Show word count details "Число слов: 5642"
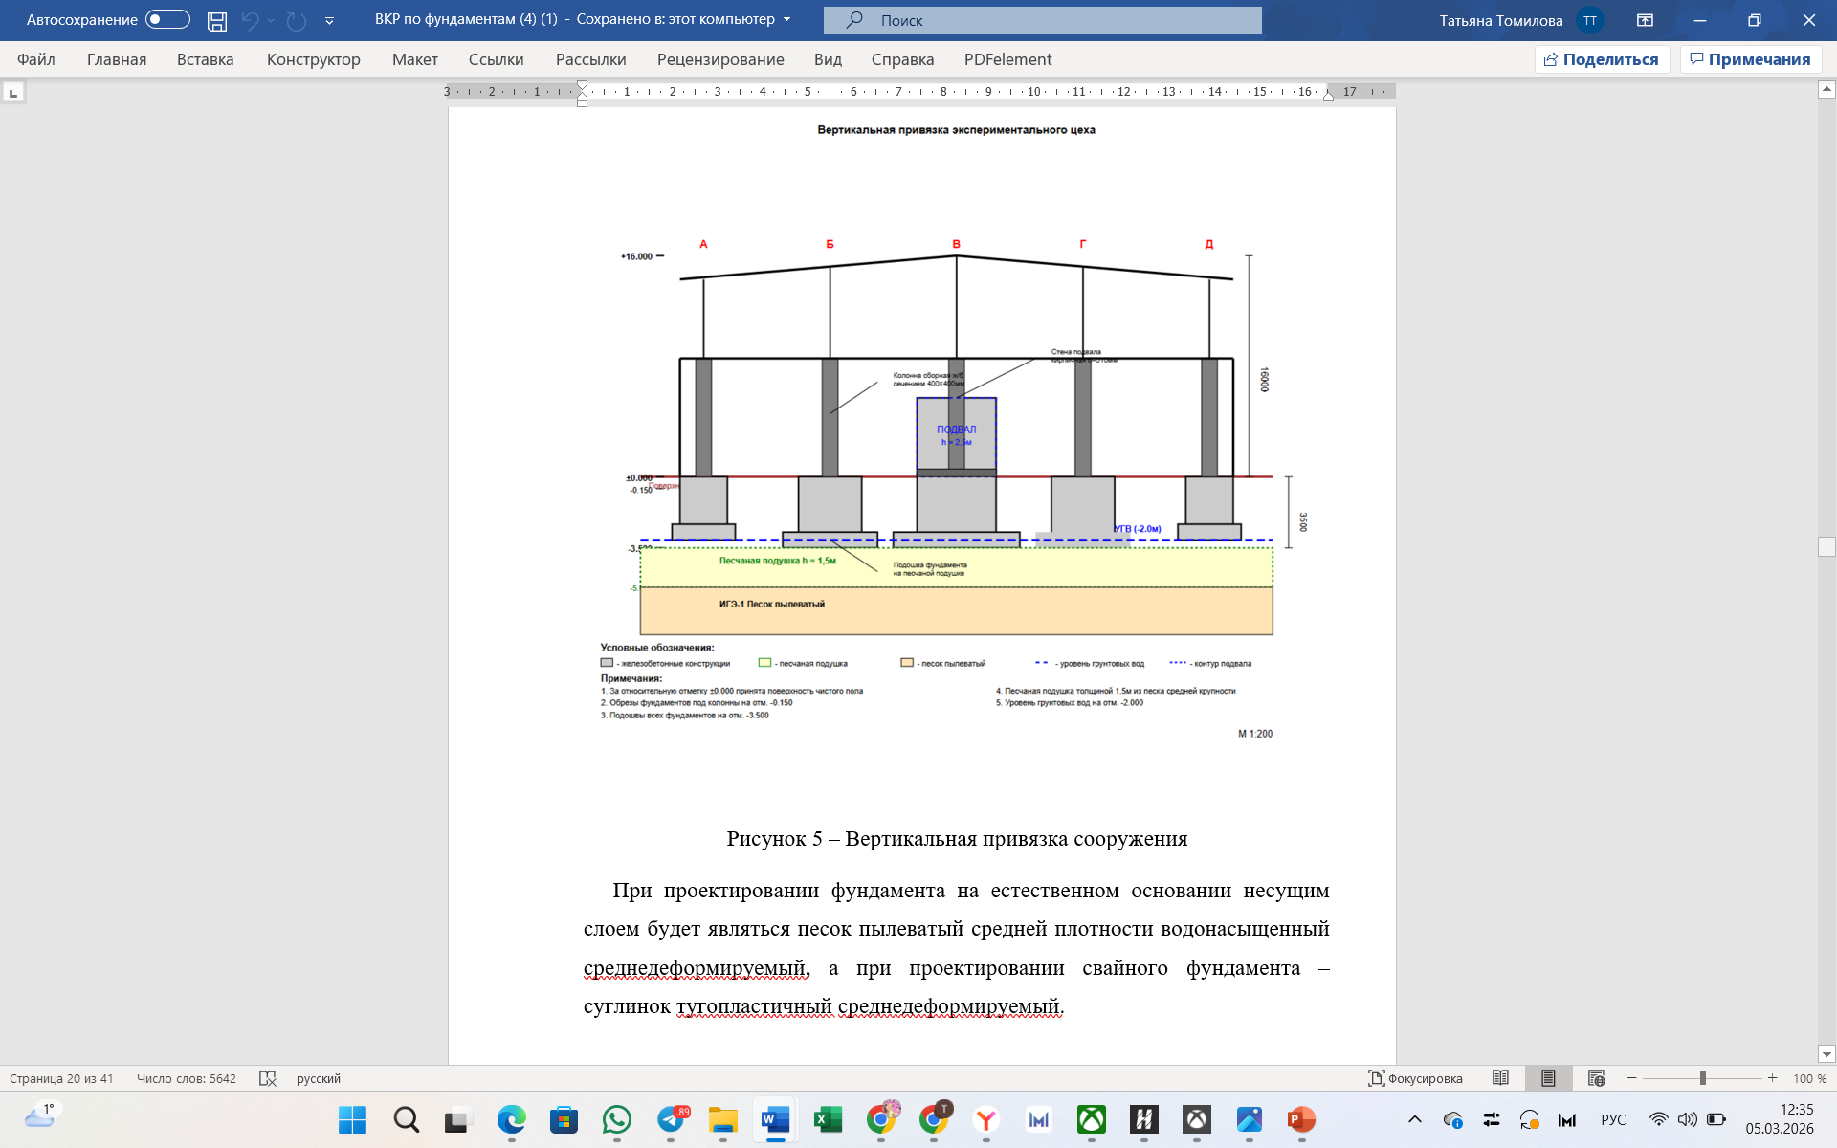 tap(187, 1078)
